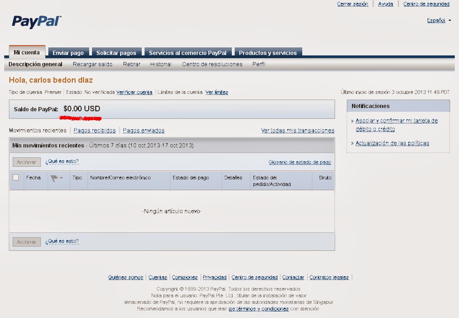The height and width of the screenshot is (318, 459).
Task: Expand the Español language dropdown
Action: pyautogui.click(x=438, y=20)
